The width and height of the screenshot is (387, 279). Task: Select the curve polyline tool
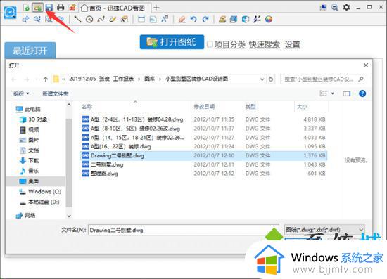(x=101, y=19)
